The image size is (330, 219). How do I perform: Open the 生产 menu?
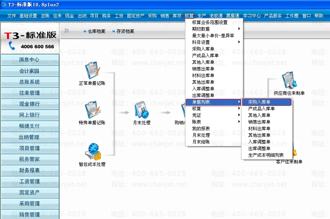pyautogui.click(x=202, y=16)
